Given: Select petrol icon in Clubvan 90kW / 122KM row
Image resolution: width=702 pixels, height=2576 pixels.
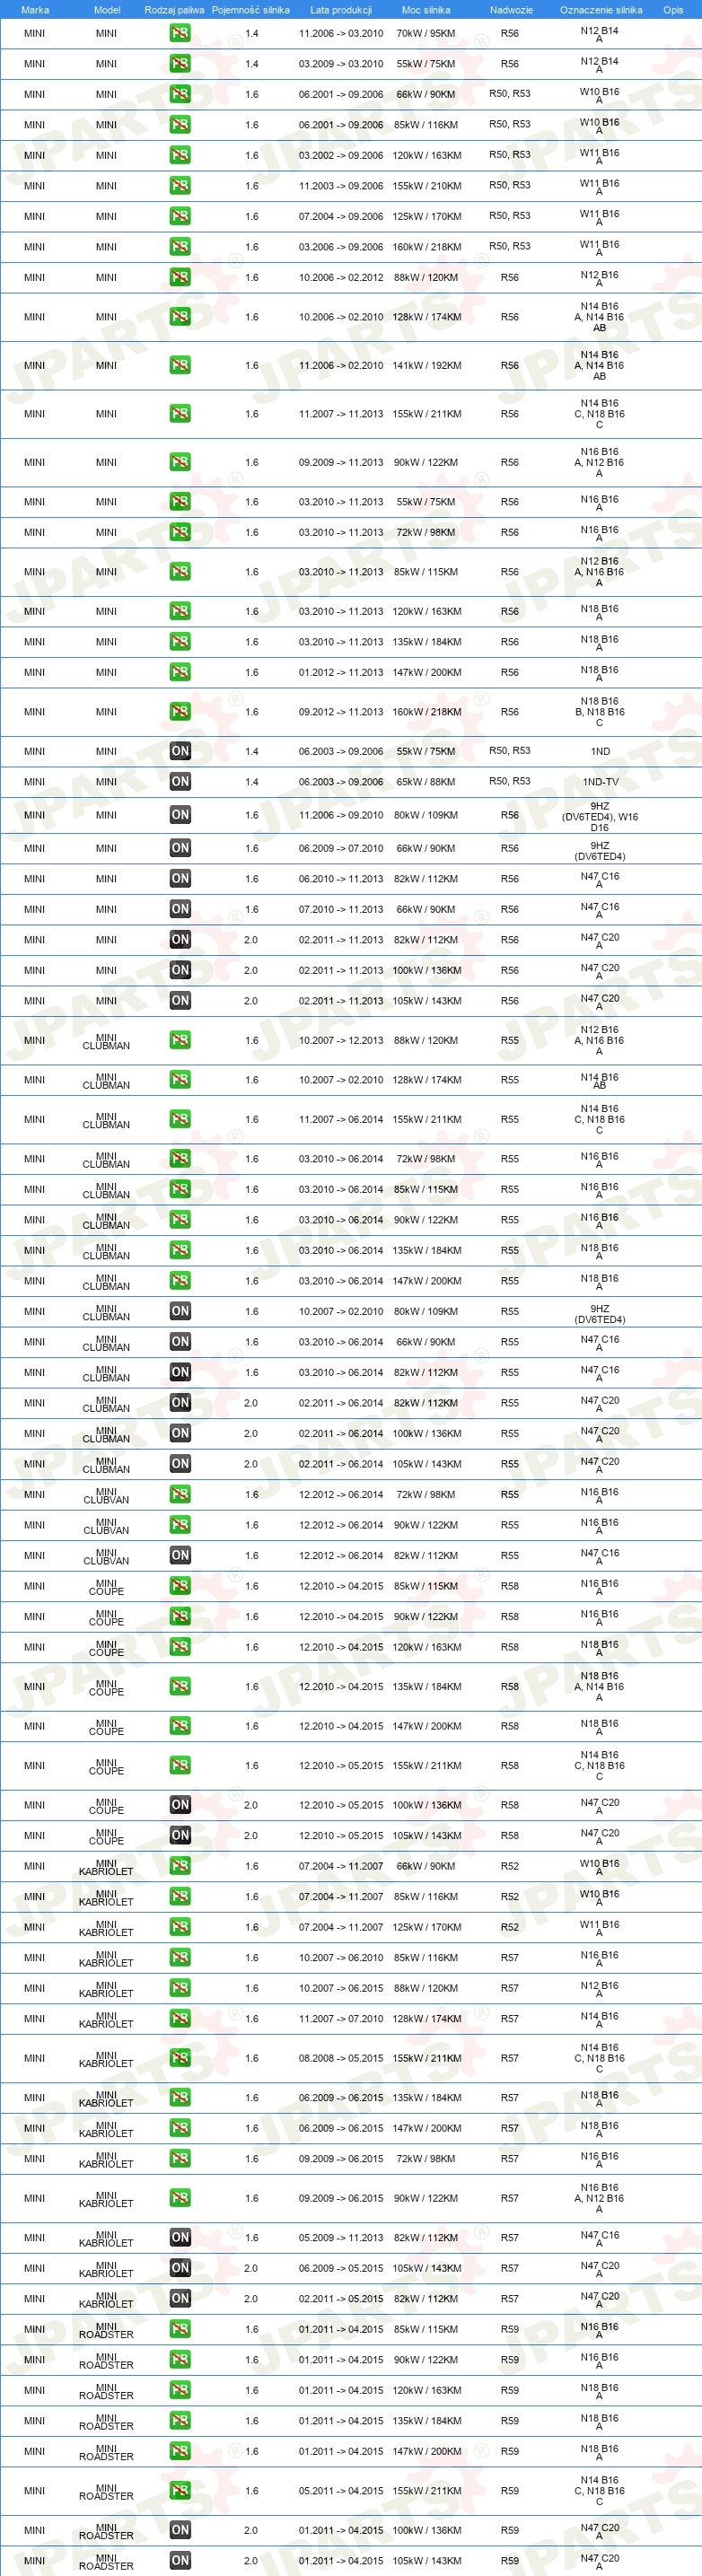Looking at the screenshot, I should [x=180, y=1525].
